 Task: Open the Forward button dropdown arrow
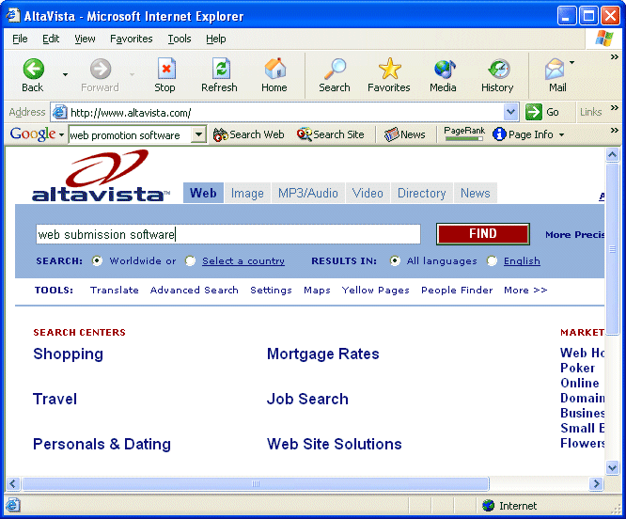[133, 74]
